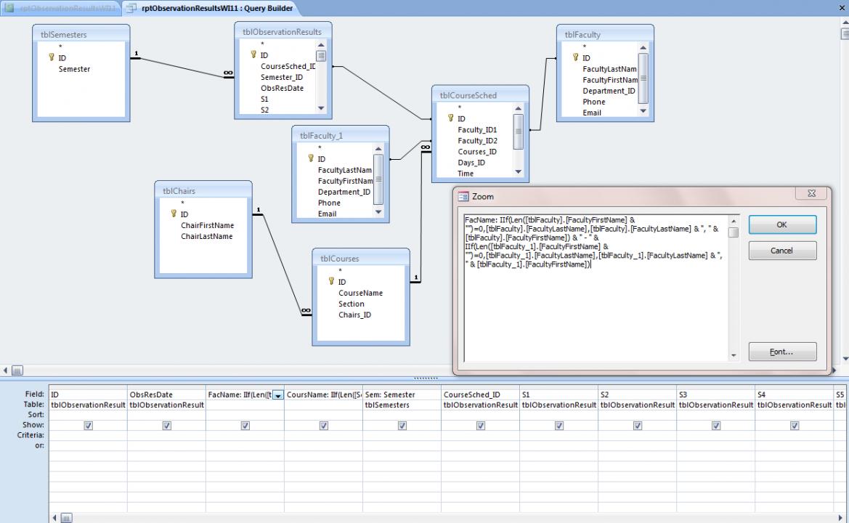This screenshot has width=849, height=523.
Task: Click the Zoom dialog title icon
Action: point(463,197)
